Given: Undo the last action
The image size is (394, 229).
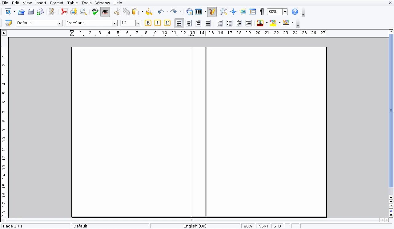Looking at the screenshot, I should point(161,12).
